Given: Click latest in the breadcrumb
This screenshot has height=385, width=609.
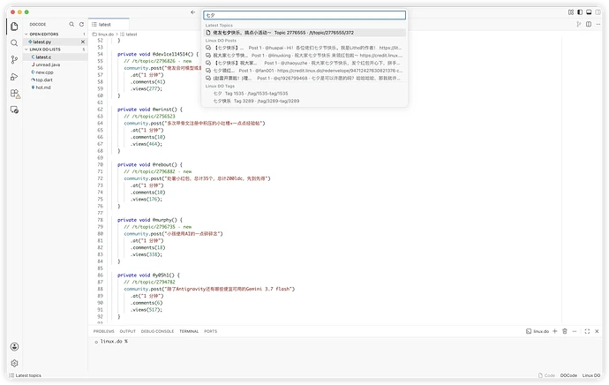Looking at the screenshot, I should 132,34.
